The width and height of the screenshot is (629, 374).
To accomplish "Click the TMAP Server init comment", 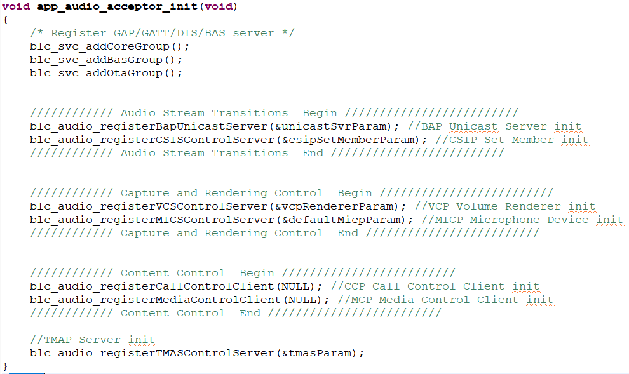I will [x=93, y=340].
